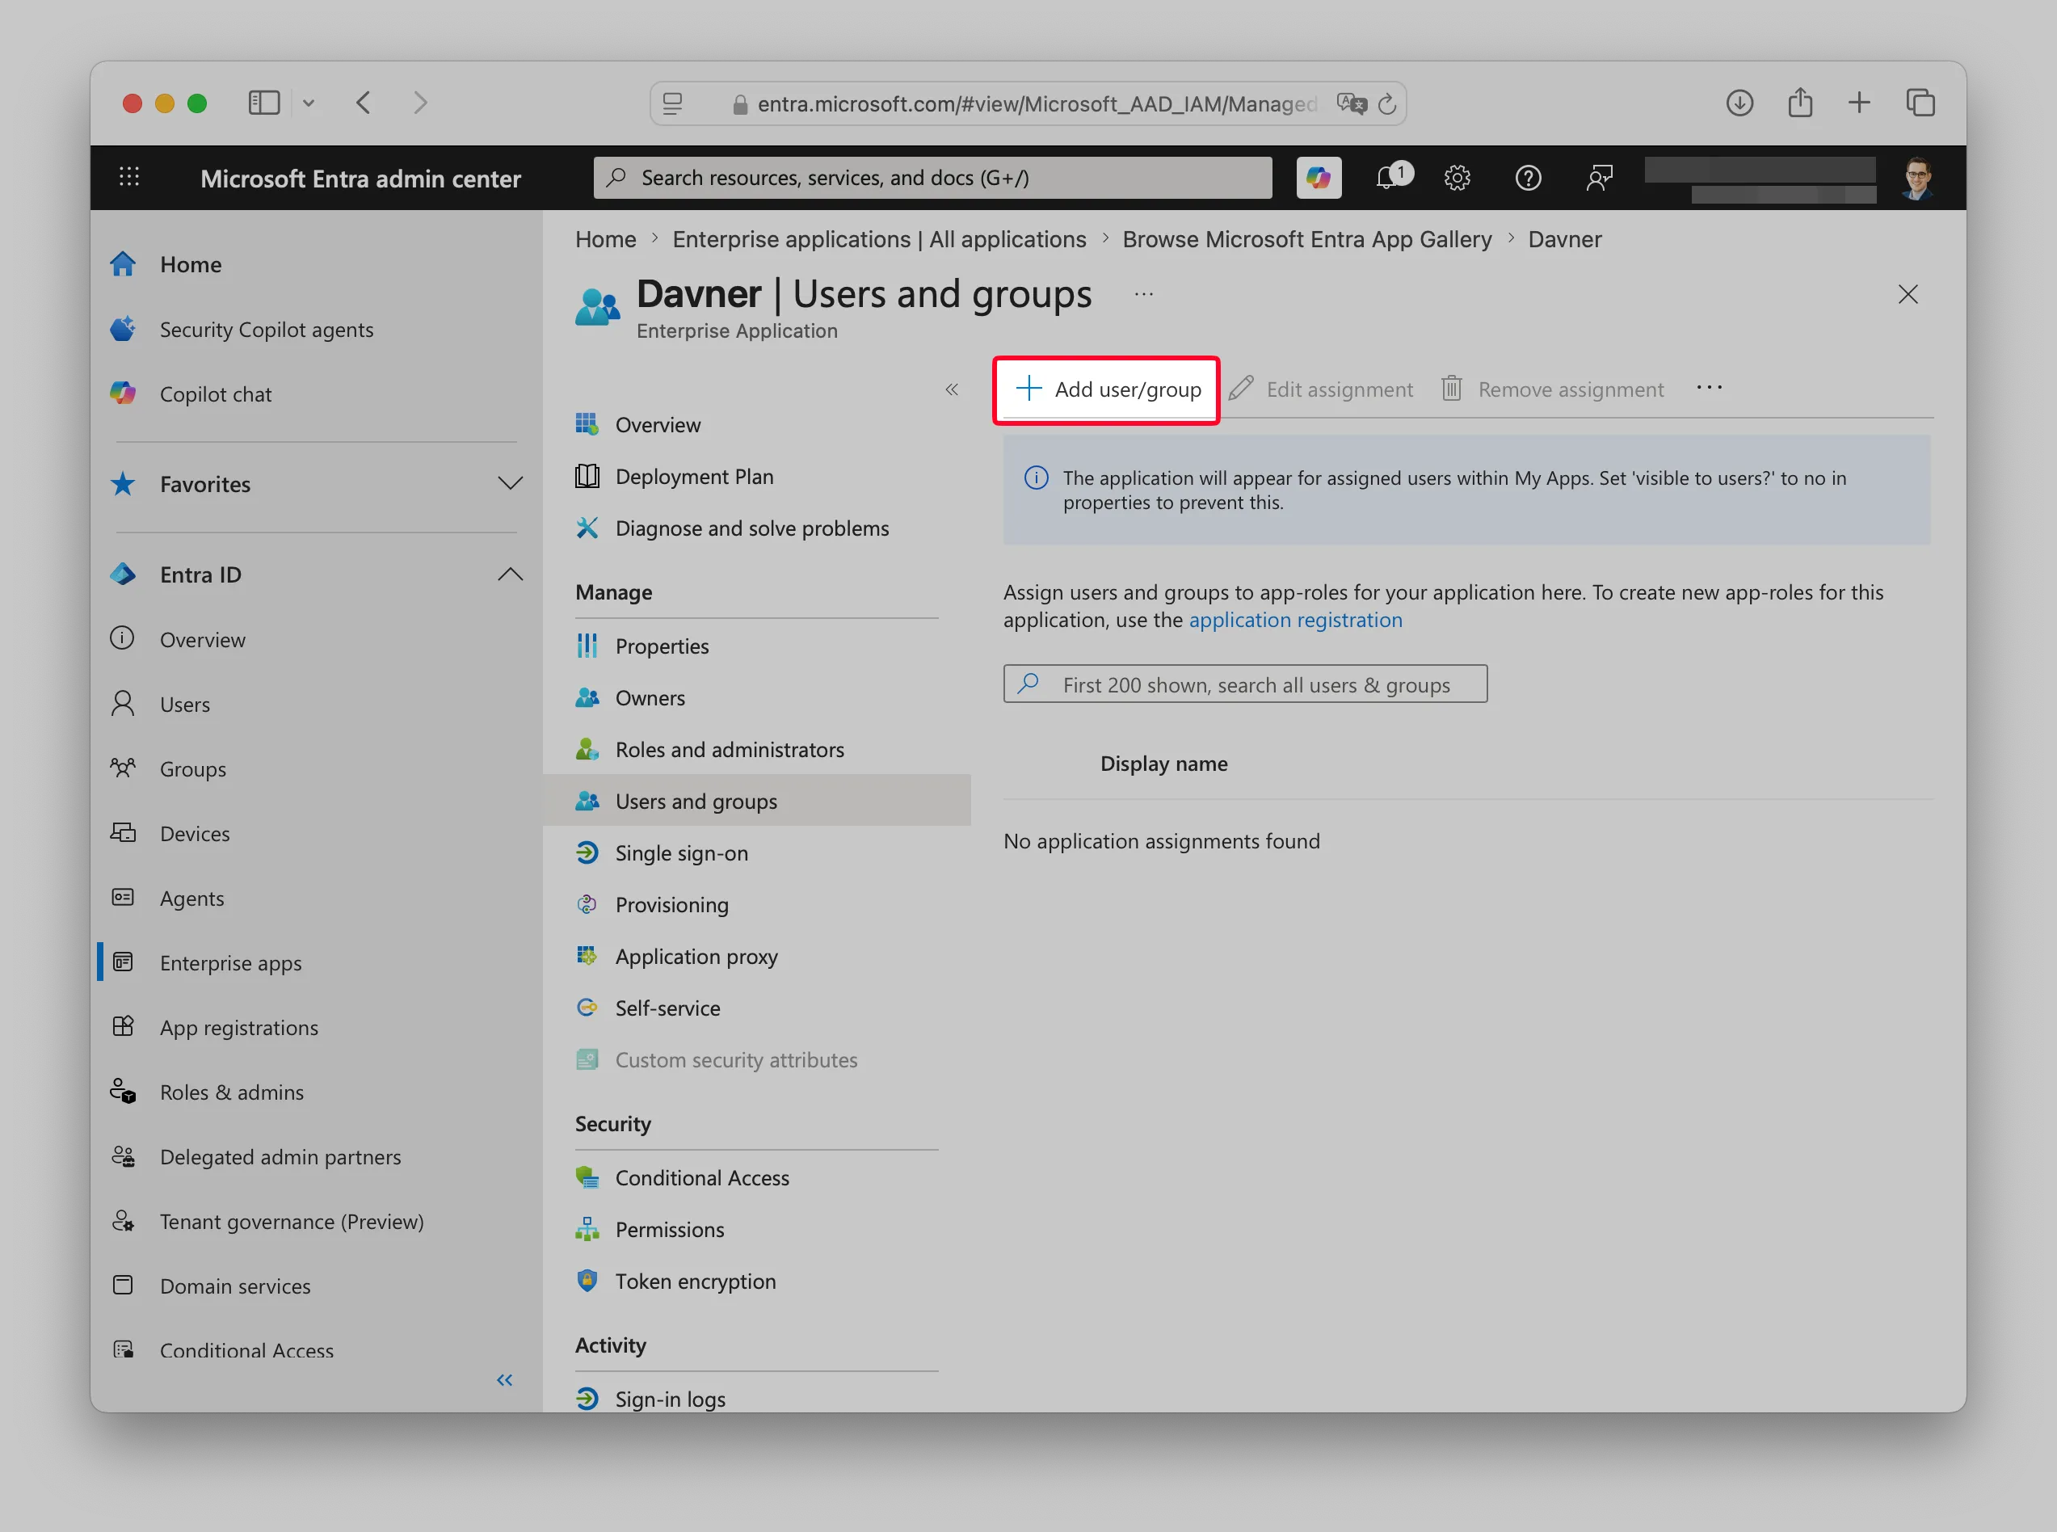Open page more options ellipsis near title
This screenshot has width=2057, height=1532.
1143,294
